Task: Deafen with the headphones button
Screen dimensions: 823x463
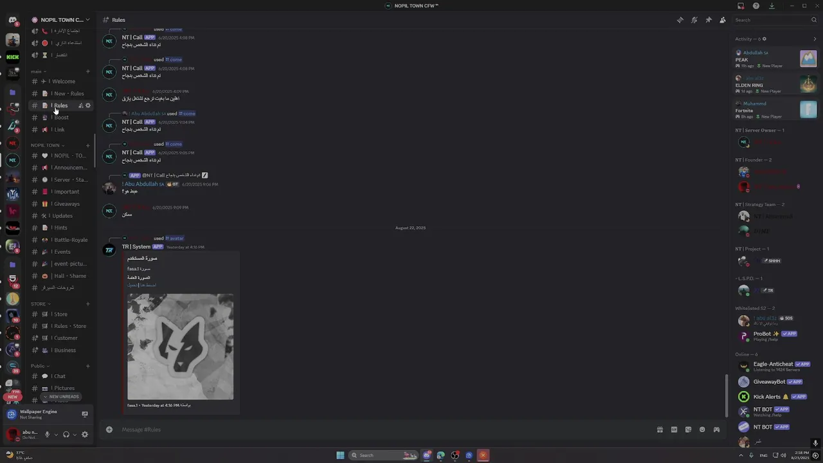Action: 66,435
